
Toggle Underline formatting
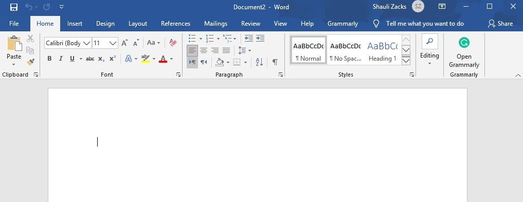click(x=72, y=59)
